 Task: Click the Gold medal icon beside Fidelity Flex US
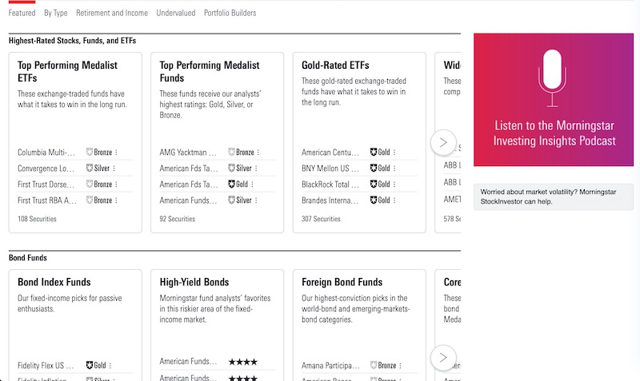pyautogui.click(x=90, y=365)
